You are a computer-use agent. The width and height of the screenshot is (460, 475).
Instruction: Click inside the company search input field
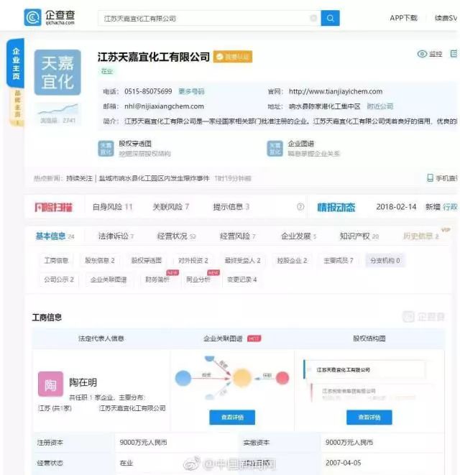[x=201, y=18]
